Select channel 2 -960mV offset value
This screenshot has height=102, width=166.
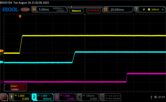[x=47, y=99]
